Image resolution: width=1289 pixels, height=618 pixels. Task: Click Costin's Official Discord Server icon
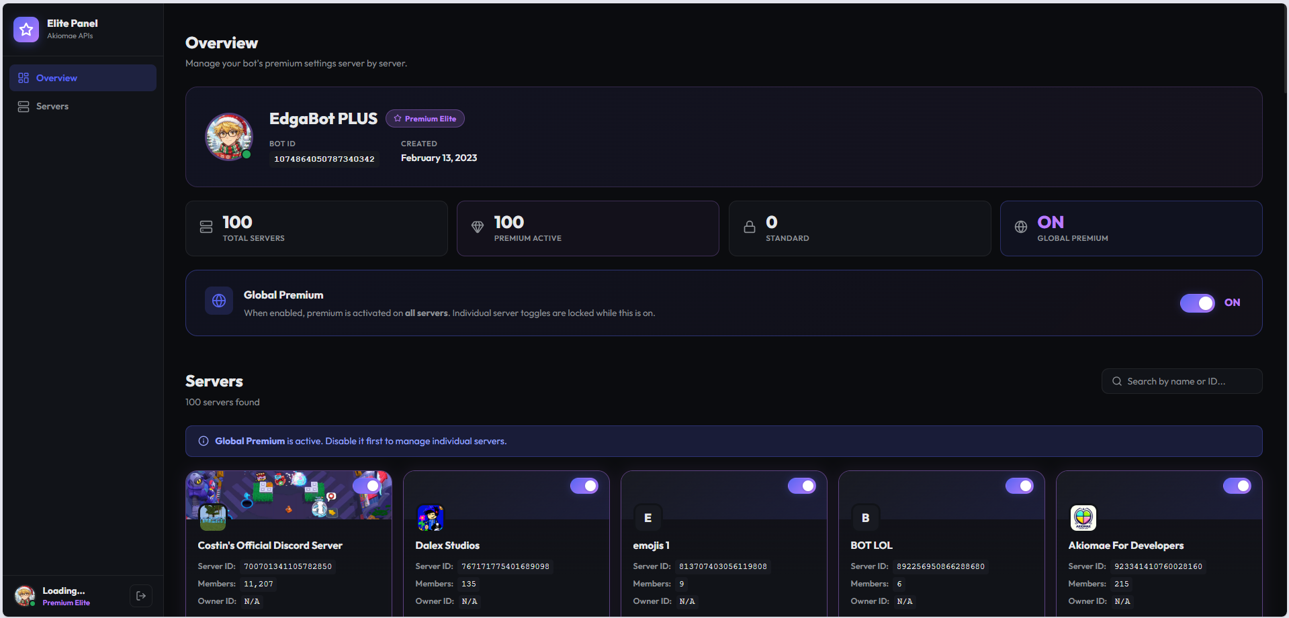click(x=213, y=517)
